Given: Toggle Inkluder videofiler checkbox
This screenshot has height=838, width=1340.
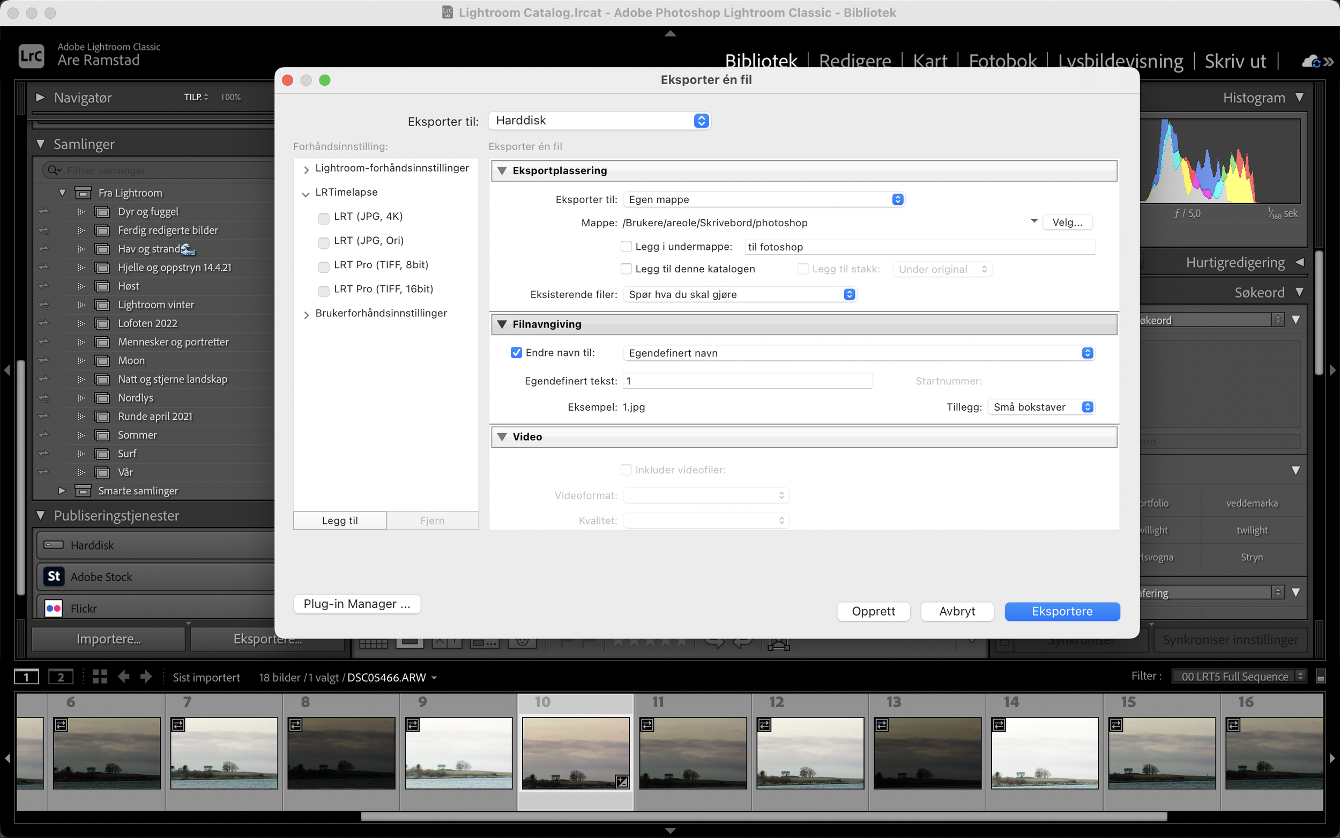Looking at the screenshot, I should [x=626, y=470].
